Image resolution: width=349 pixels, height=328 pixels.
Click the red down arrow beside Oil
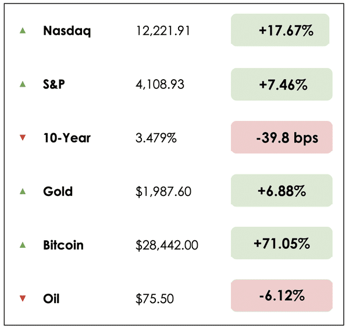click(23, 299)
